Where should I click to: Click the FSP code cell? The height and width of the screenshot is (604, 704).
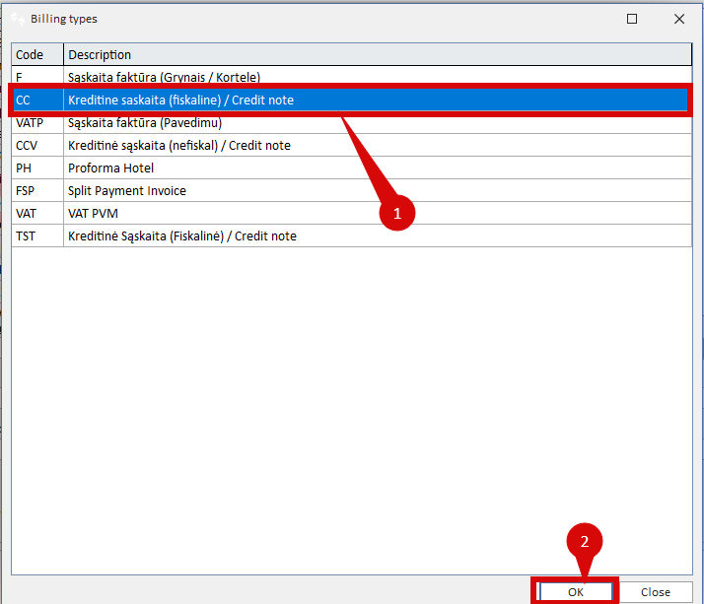37,190
